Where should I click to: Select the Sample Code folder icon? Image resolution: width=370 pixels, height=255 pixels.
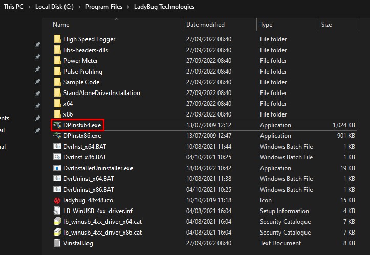(57, 82)
